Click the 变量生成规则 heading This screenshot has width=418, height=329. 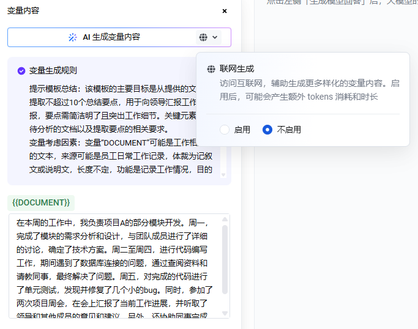[53, 70]
